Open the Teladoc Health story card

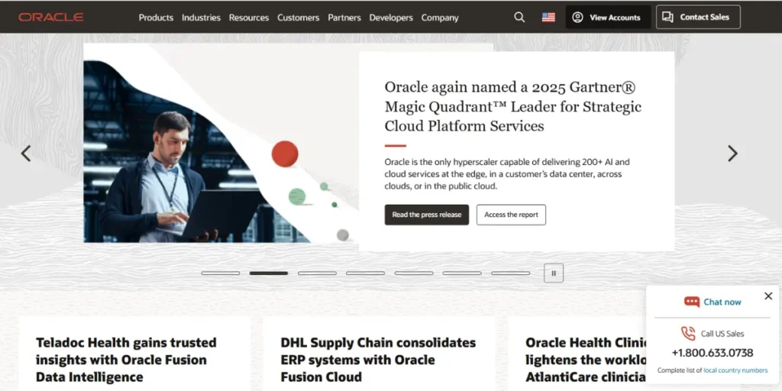coord(134,354)
